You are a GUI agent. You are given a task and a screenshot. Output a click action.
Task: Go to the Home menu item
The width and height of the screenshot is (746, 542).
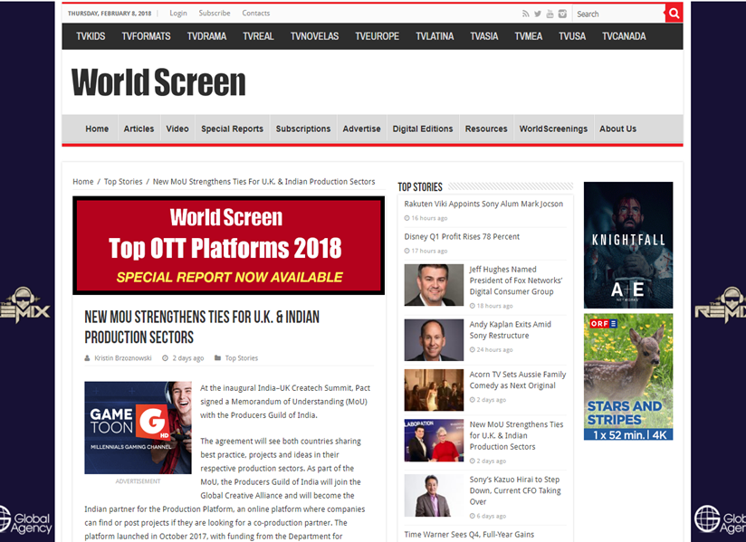pyautogui.click(x=97, y=128)
